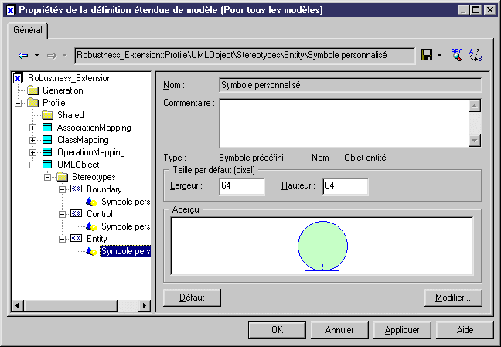Screen dimensions: 501x347
Task: Select the Control tree label
Action: click(100, 214)
